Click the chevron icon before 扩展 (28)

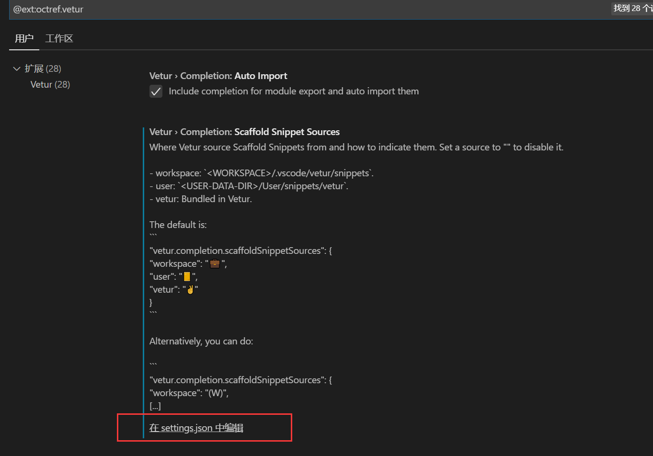coord(17,68)
